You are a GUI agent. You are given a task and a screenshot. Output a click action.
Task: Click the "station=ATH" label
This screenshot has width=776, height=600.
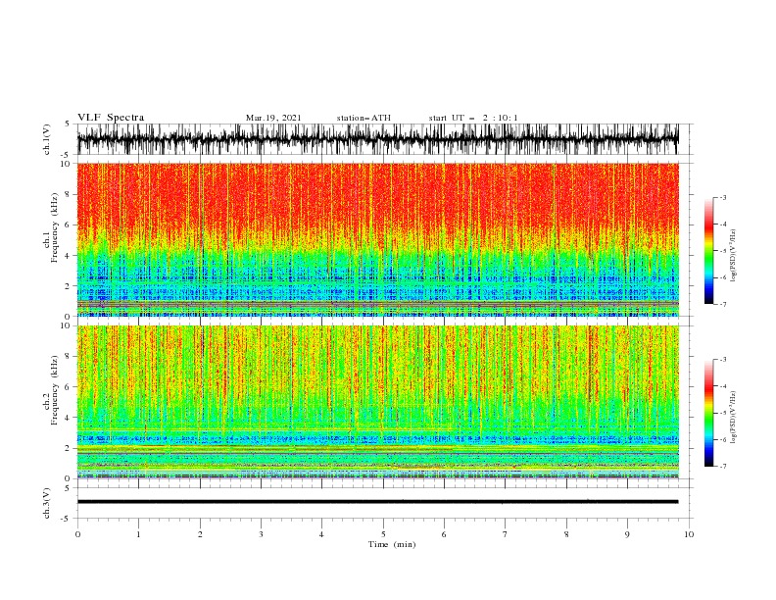click(364, 118)
